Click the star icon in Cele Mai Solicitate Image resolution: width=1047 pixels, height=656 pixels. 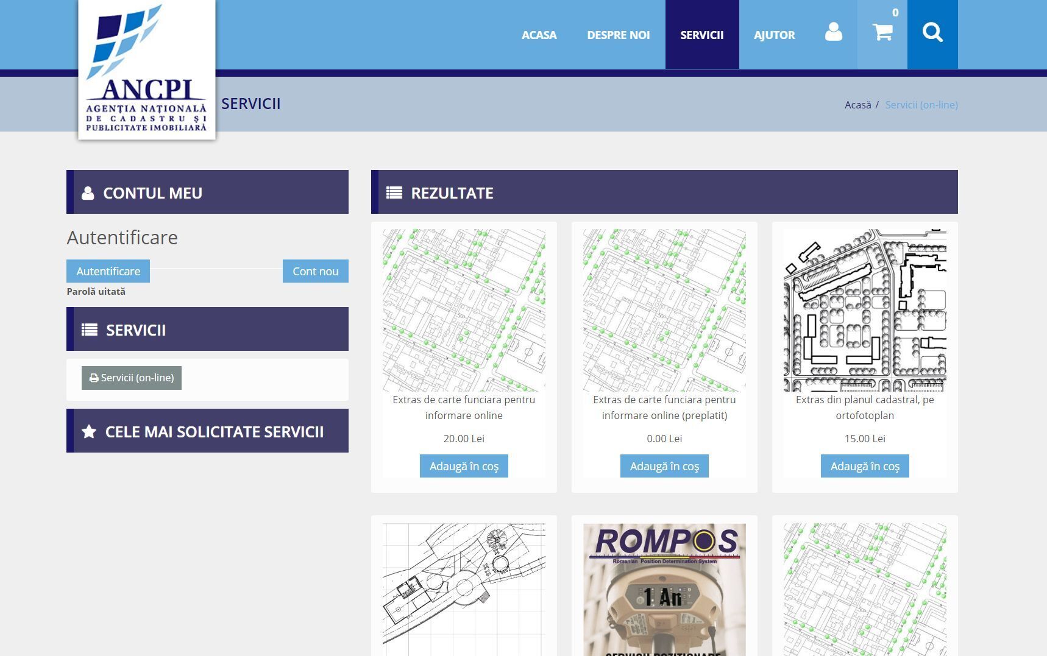pos(89,432)
